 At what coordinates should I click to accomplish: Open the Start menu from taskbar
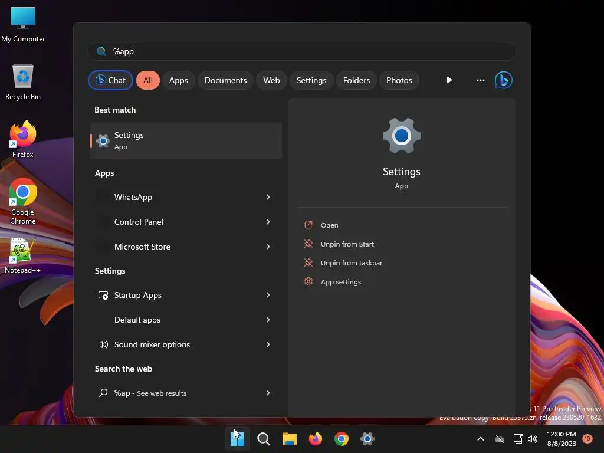click(237, 439)
